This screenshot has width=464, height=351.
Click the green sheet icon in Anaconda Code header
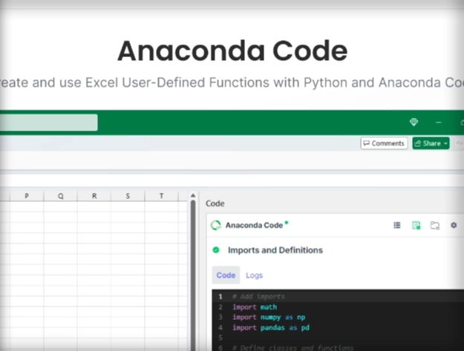click(x=416, y=226)
